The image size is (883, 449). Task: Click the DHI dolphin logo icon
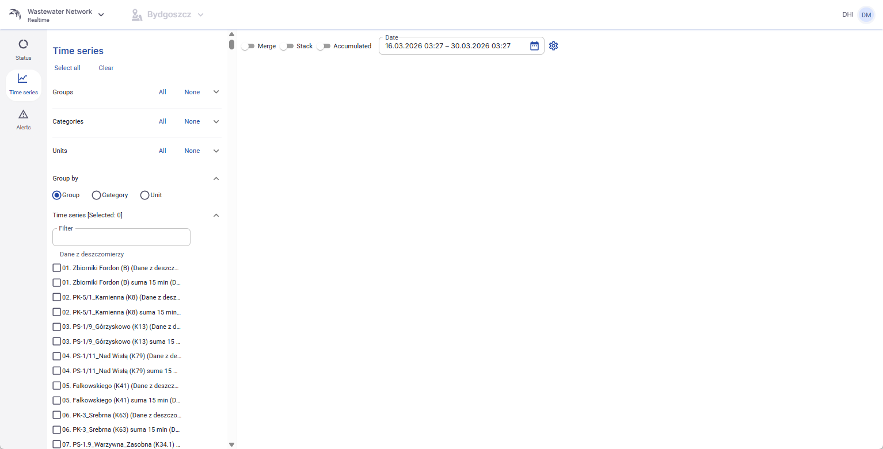point(15,14)
